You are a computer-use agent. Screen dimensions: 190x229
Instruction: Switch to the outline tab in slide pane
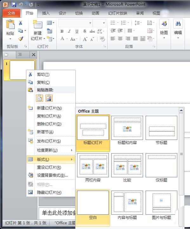click(20, 55)
